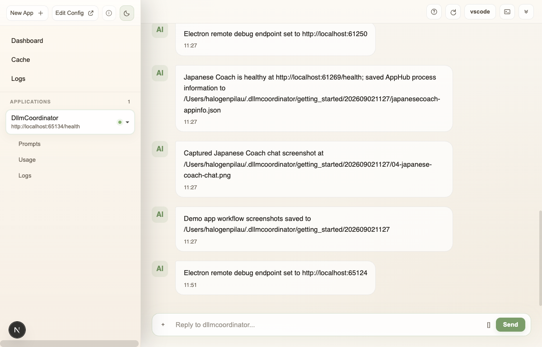Click AI avatar beside Captured Japanese Coach screenshot
The image size is (542, 347).
(x=160, y=149)
